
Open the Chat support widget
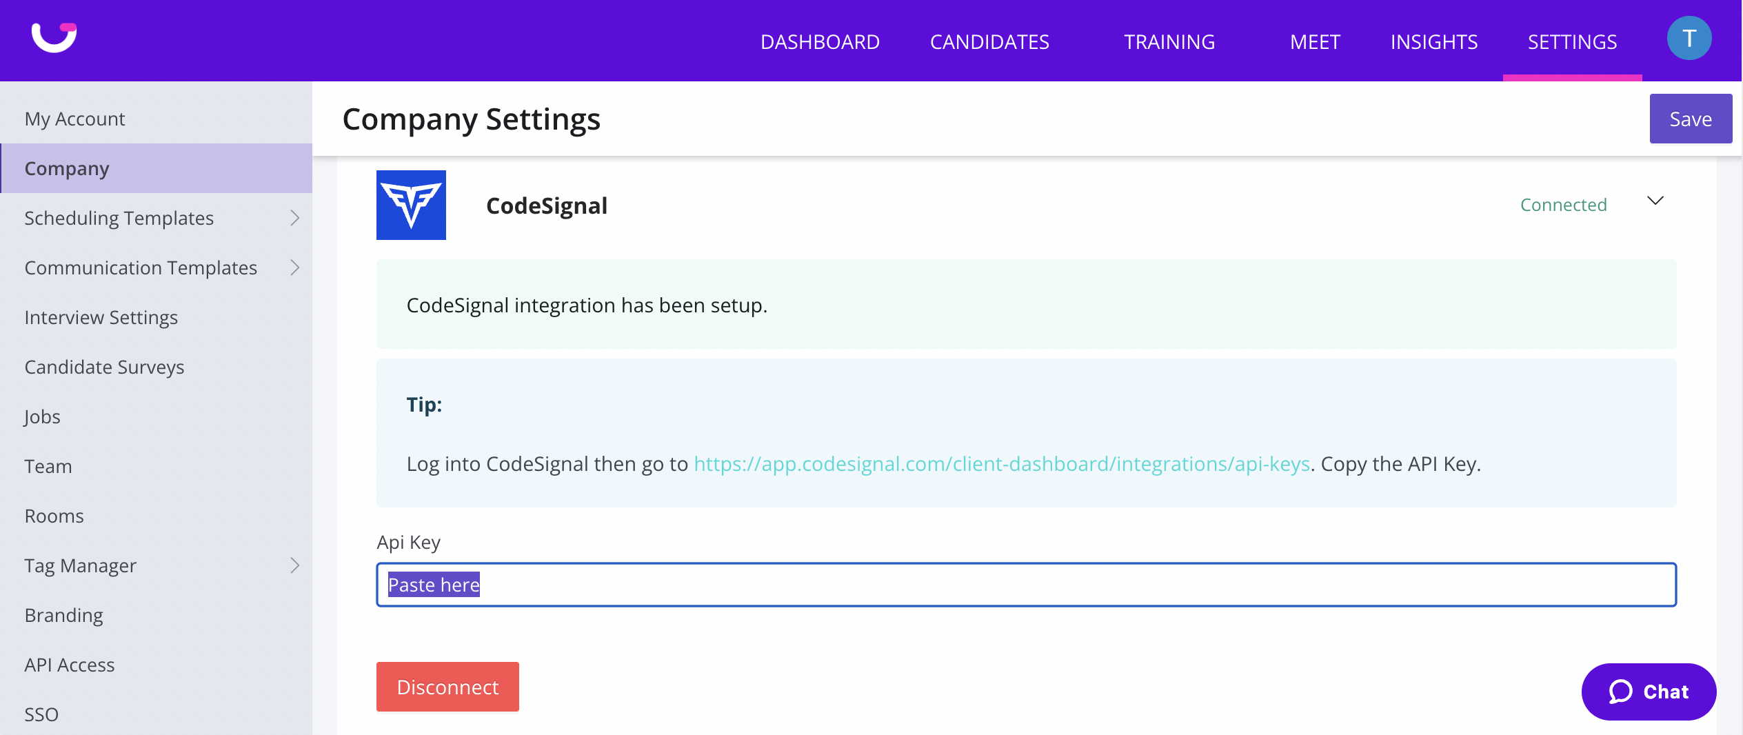(x=1648, y=691)
